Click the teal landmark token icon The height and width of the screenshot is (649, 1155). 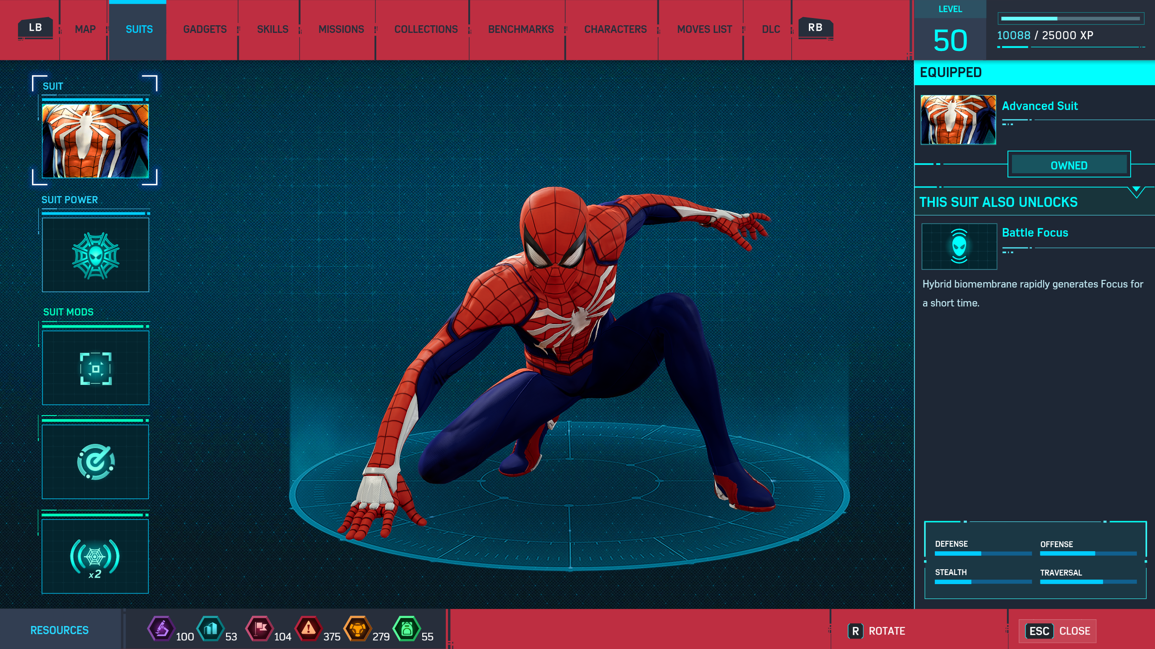click(211, 629)
